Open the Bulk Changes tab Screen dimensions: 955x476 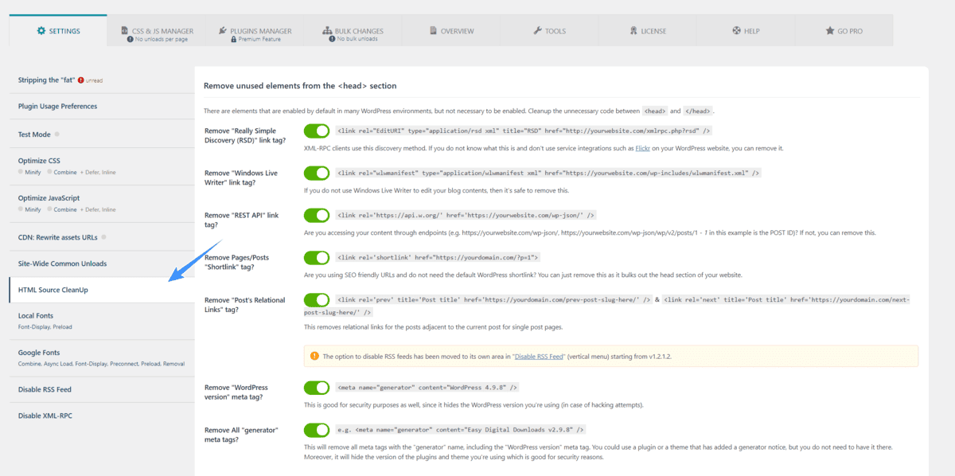click(x=353, y=31)
